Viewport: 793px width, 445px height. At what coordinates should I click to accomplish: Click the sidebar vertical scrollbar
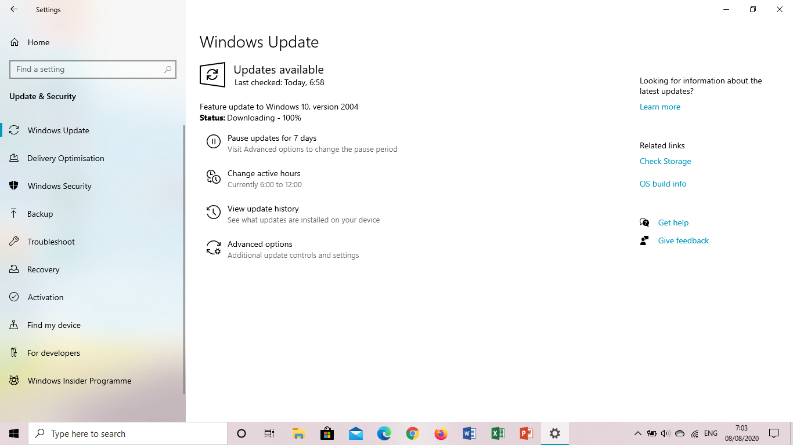pos(184,260)
